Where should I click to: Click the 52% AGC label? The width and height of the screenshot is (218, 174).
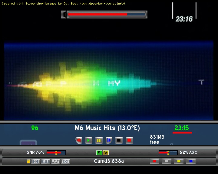pyautogui.click(x=188, y=152)
